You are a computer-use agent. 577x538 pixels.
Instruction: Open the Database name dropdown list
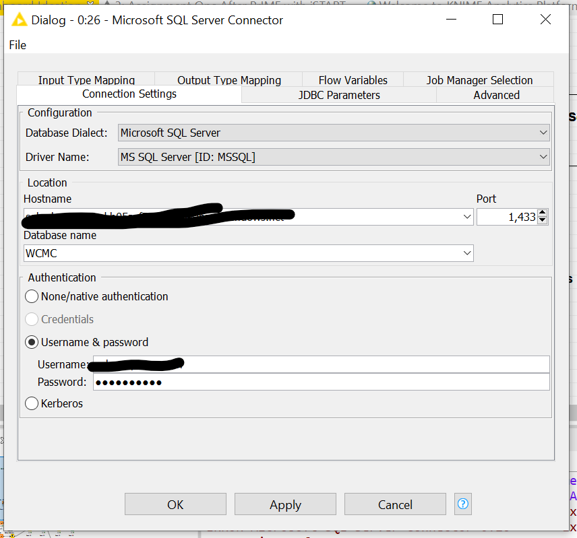point(467,253)
